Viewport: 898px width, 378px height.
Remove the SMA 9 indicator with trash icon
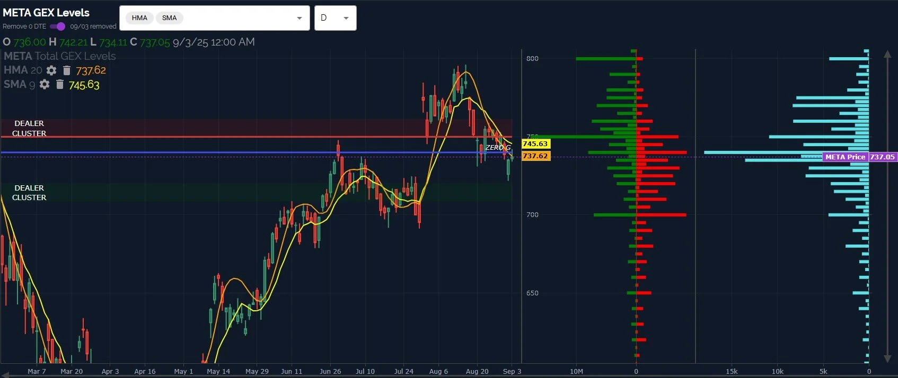[59, 85]
